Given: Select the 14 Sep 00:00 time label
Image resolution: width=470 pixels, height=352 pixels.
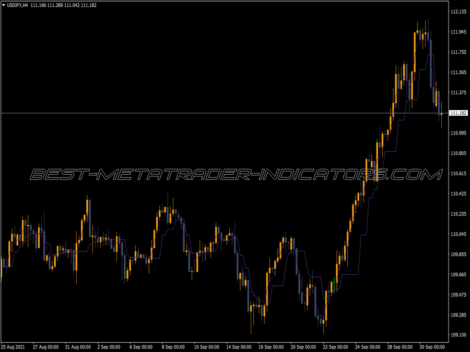Looking at the screenshot, I should click(x=239, y=347).
